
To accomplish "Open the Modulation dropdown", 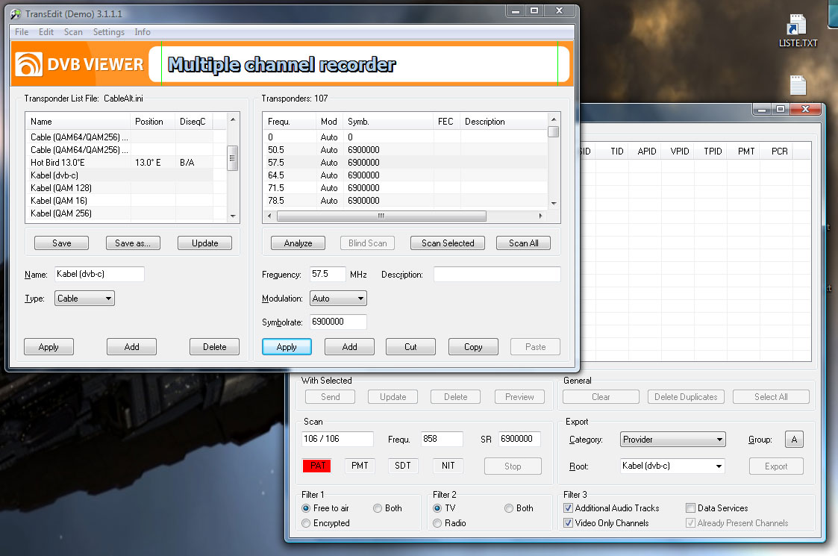I will pos(338,299).
